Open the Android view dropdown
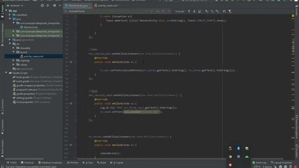The width and height of the screenshot is (299, 168). 15,6
